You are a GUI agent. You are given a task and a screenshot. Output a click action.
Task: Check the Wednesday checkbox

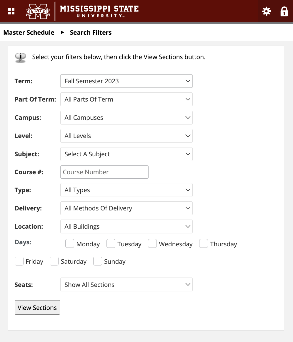pos(152,243)
